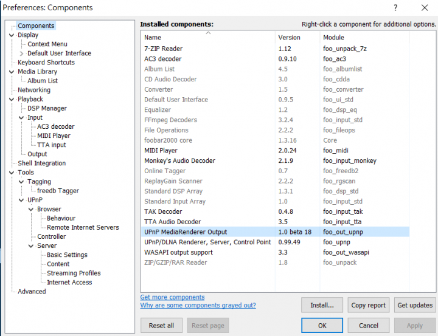Select the TAK Decoder row

[x=275, y=212]
